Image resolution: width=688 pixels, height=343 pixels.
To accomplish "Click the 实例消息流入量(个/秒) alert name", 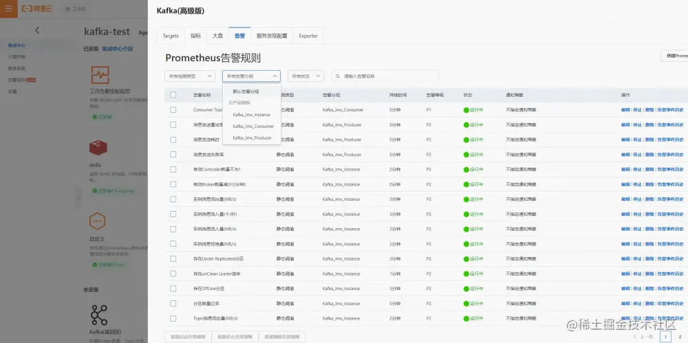I will pos(215,214).
